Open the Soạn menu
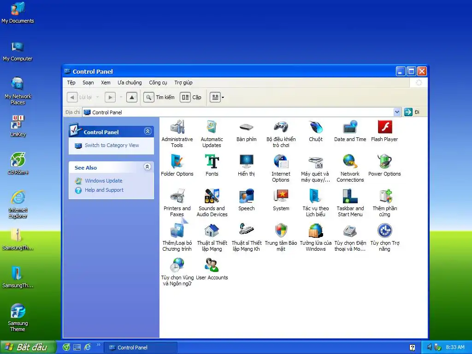This screenshot has width=472, height=354. [88, 83]
